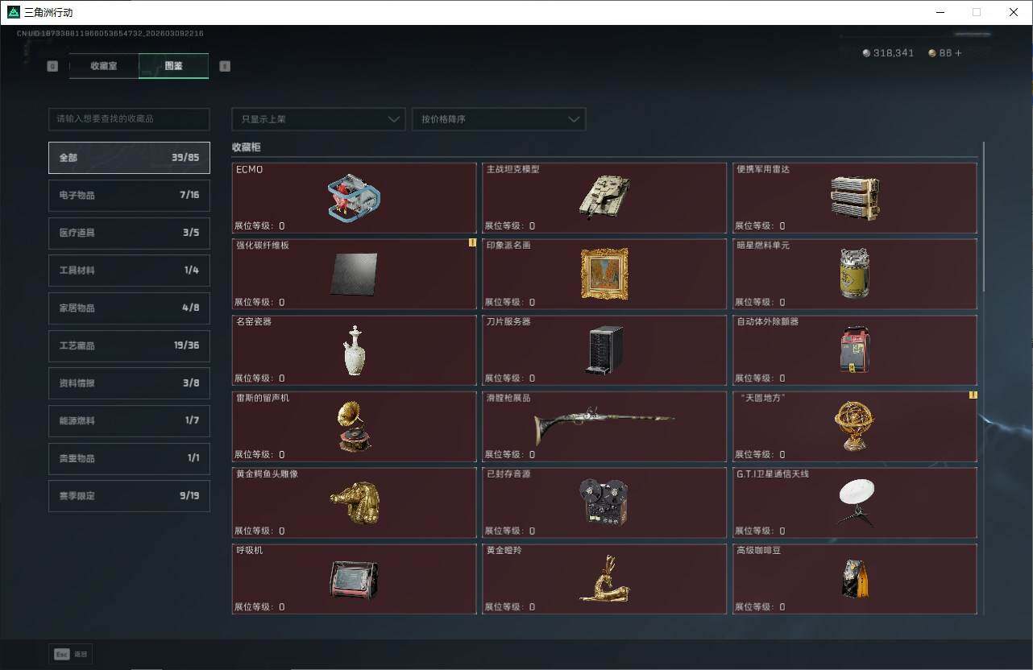Select the 全部 category
1033x670 pixels.
129,158
